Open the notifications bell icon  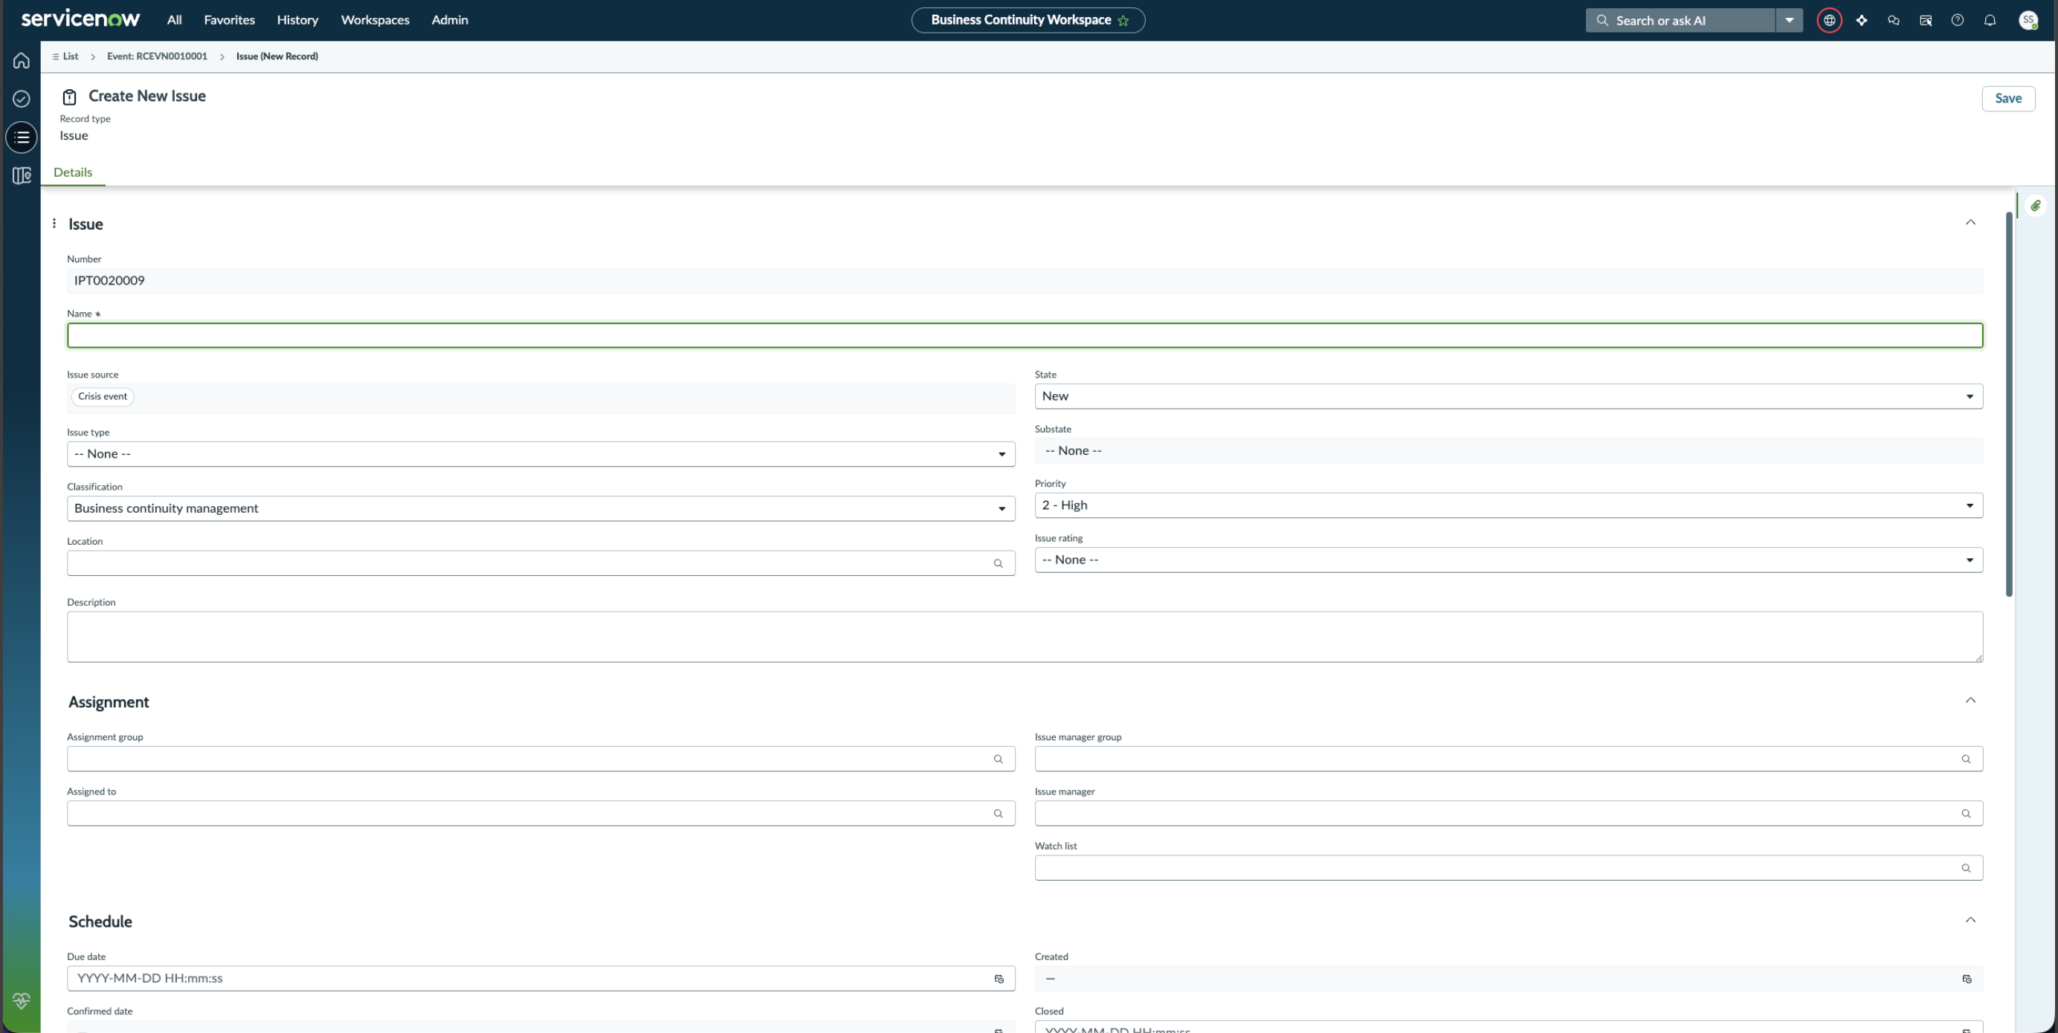1990,21
